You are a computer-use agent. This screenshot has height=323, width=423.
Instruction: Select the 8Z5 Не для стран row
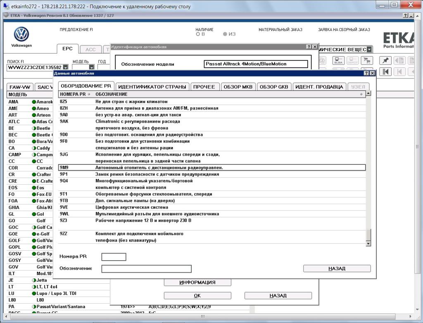[x=212, y=102]
